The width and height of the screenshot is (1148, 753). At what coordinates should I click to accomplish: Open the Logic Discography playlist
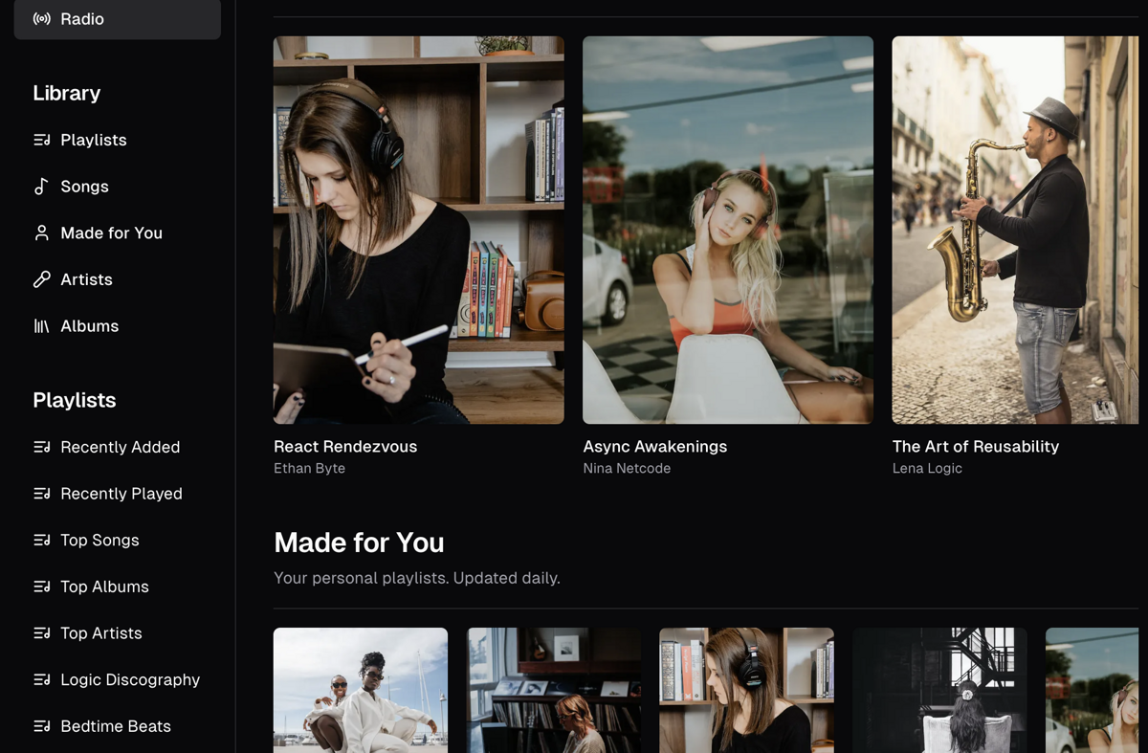point(129,680)
